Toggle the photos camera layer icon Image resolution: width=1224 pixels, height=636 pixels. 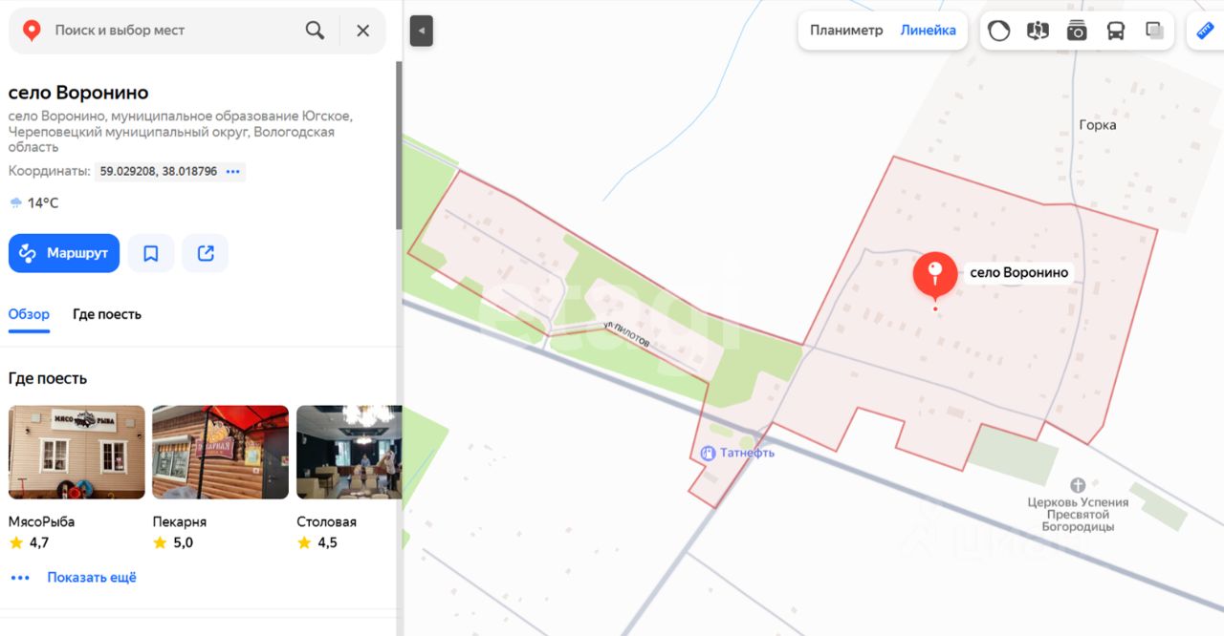[1077, 31]
